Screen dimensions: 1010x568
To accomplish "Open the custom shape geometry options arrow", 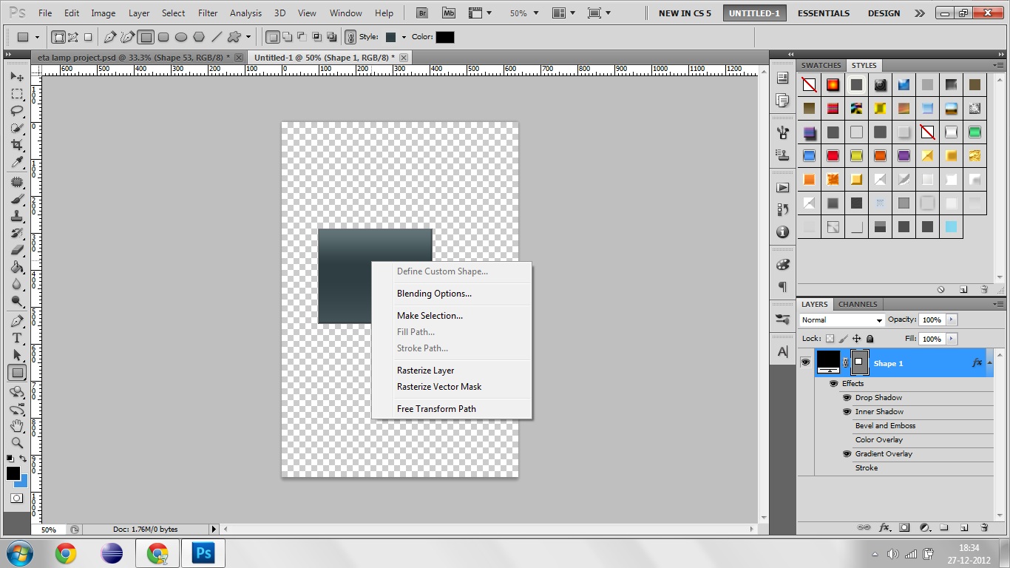I will click(248, 37).
